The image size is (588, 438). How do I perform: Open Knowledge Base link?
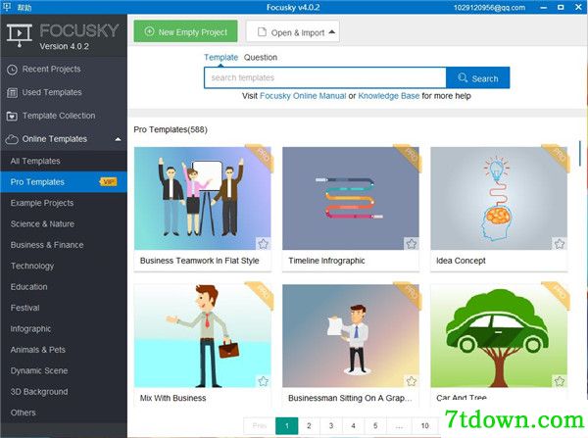[x=388, y=96]
